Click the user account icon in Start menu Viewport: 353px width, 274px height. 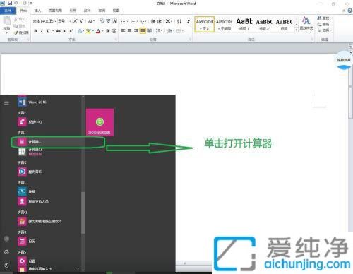pyautogui.click(x=6, y=239)
